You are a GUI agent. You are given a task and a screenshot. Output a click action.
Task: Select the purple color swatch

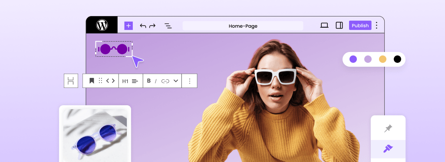coord(353,59)
